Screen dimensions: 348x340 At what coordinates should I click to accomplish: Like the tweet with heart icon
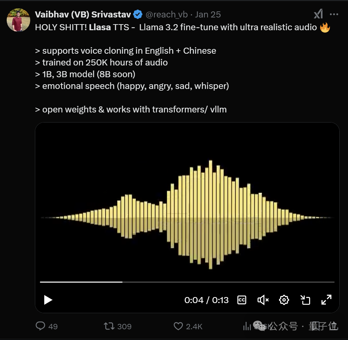tap(178, 326)
